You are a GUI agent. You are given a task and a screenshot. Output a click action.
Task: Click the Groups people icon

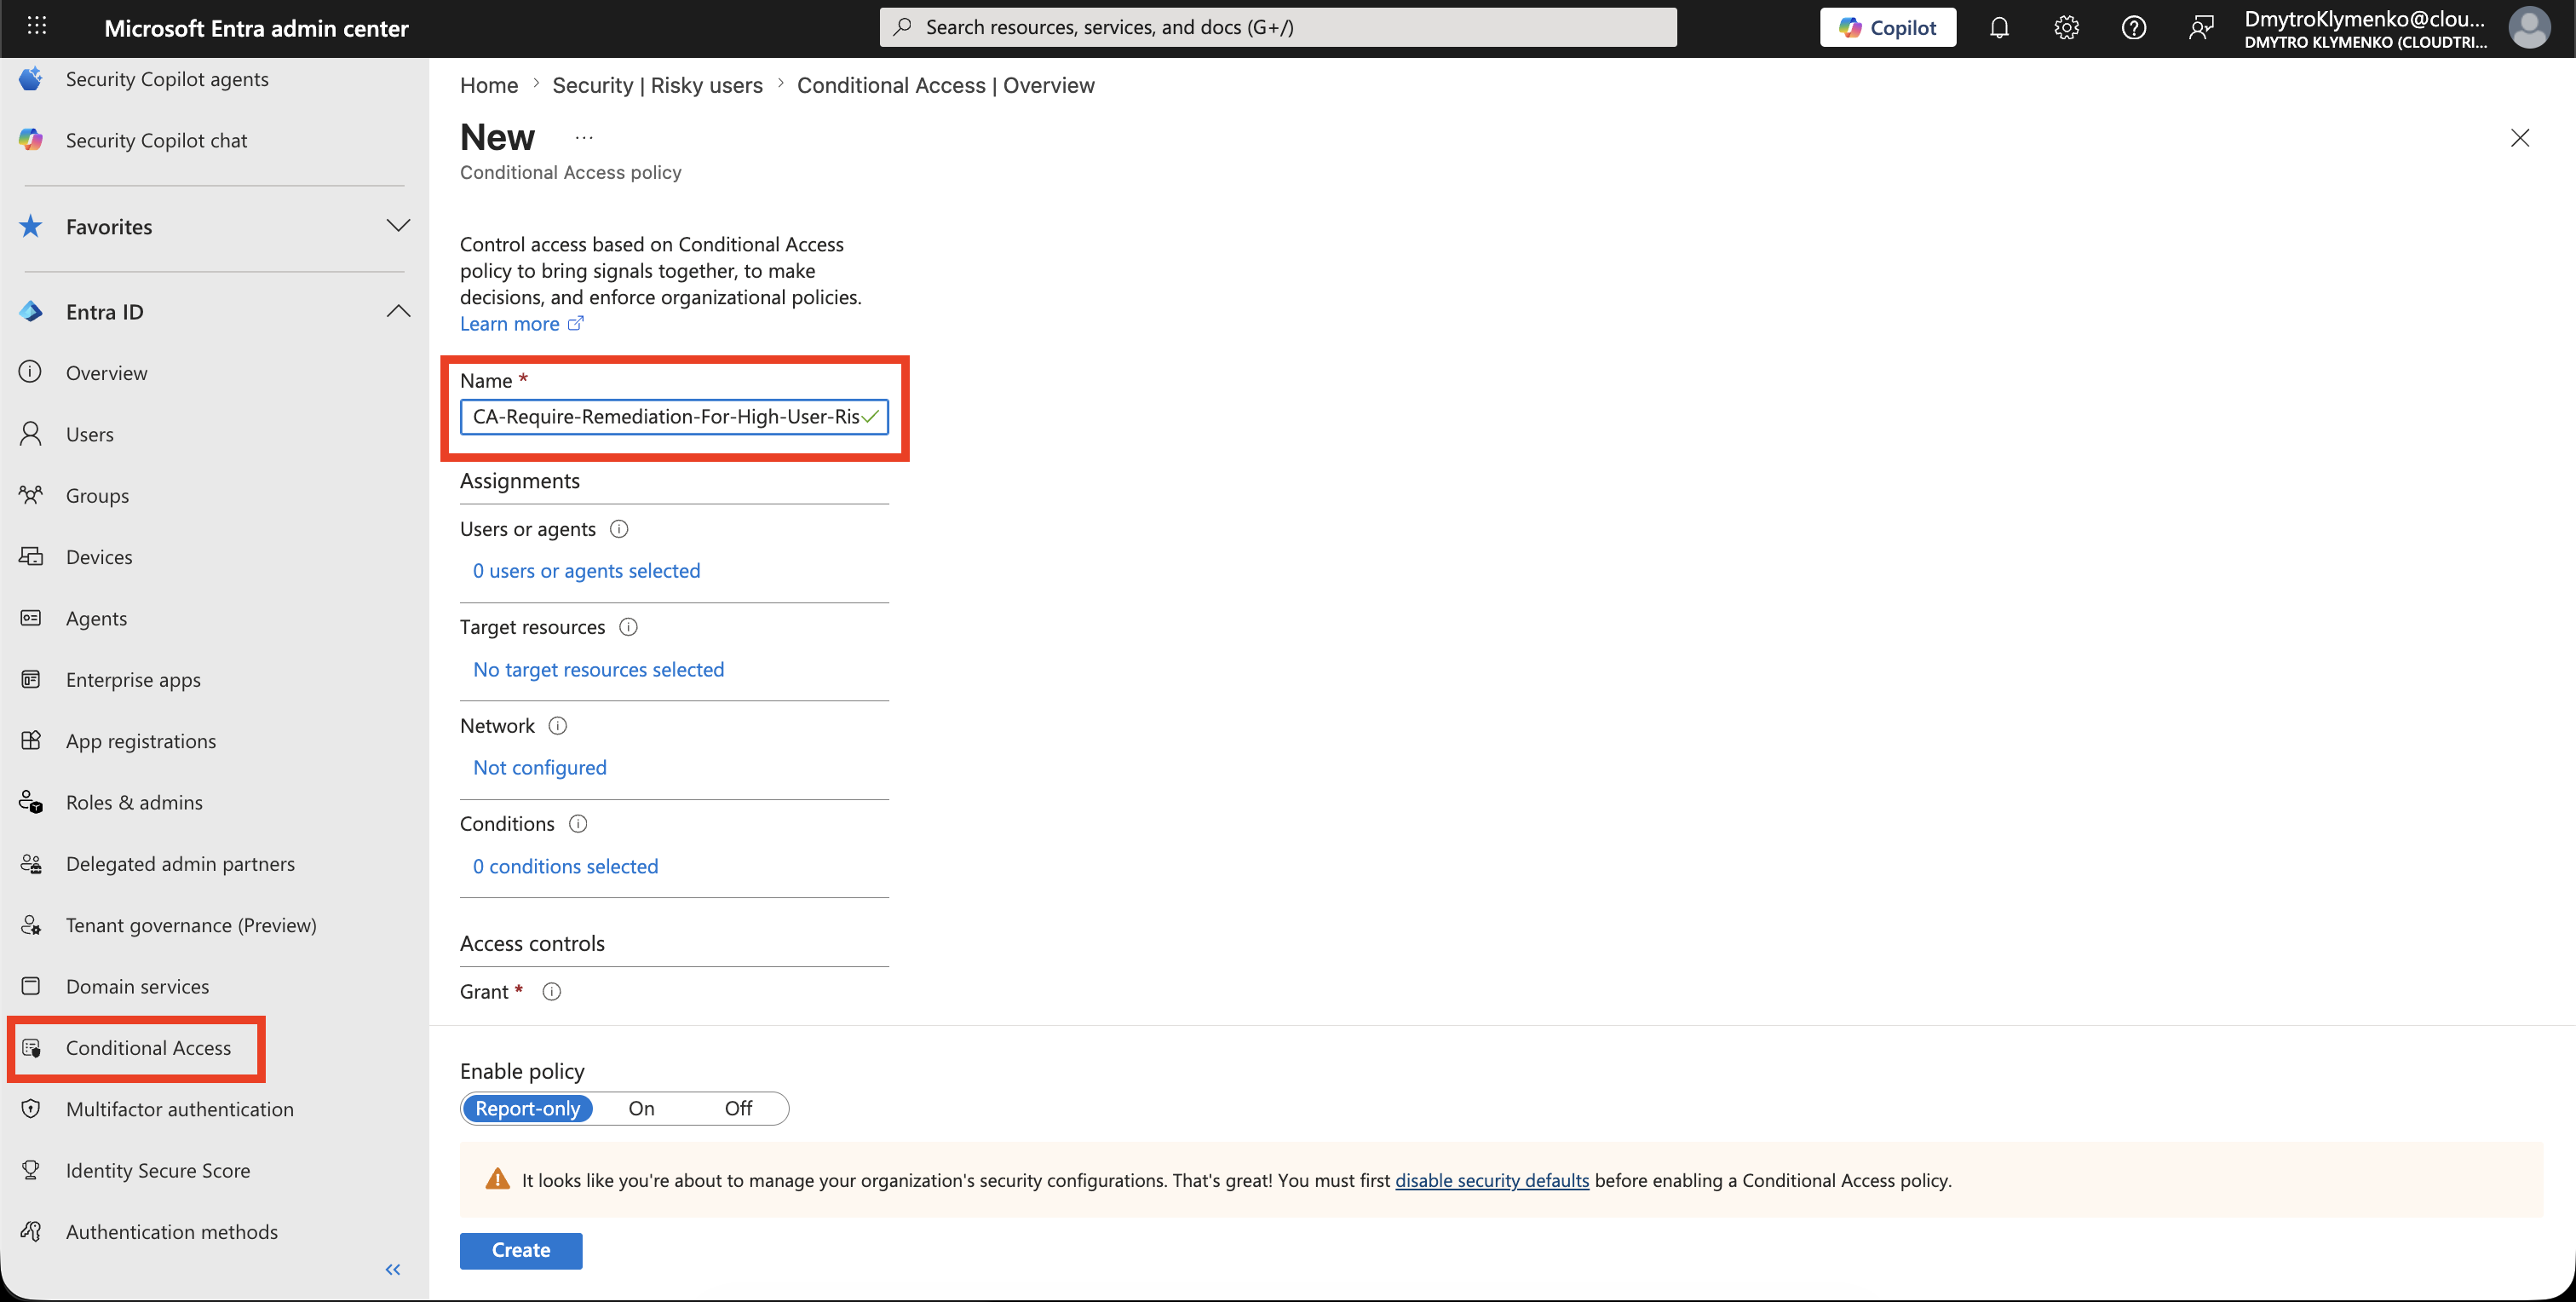pyautogui.click(x=31, y=495)
